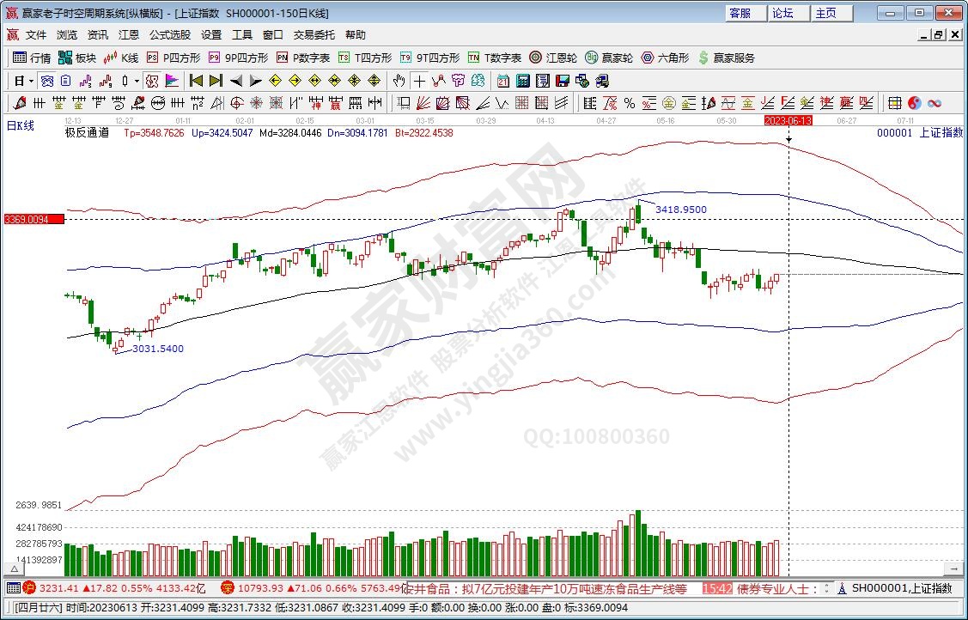This screenshot has width=968, height=620.
Task: Open the calculator icon in toolbar
Action: click(x=523, y=81)
